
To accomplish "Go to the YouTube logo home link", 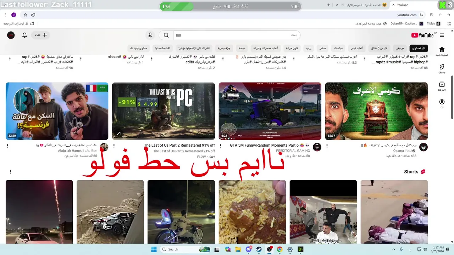I will click(422, 35).
